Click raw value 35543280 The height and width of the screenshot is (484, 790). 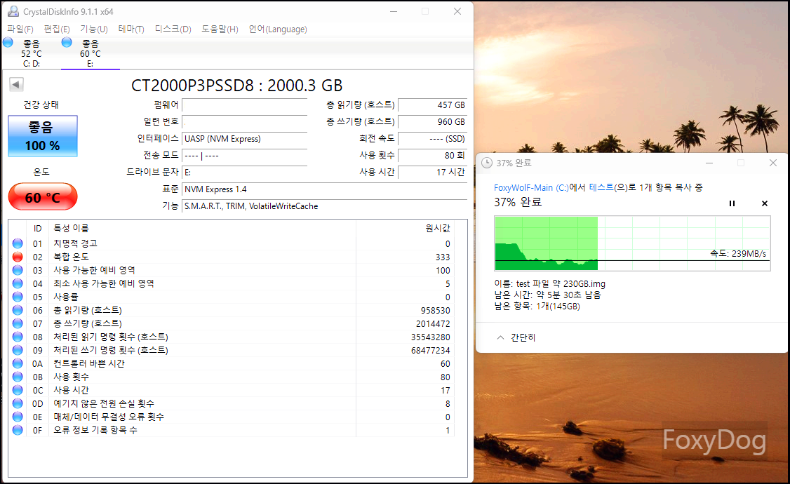pyautogui.click(x=430, y=337)
